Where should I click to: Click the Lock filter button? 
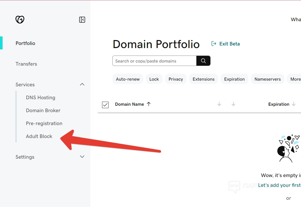[x=154, y=79]
